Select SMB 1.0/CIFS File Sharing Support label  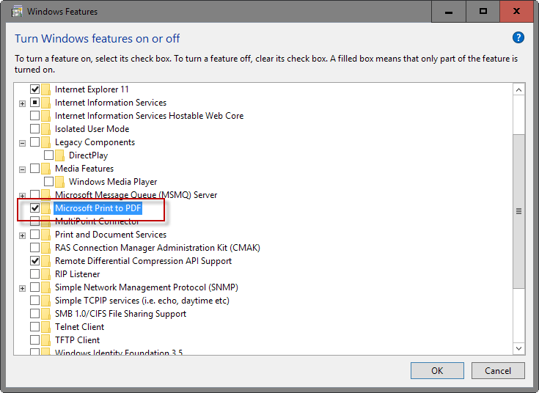121,314
